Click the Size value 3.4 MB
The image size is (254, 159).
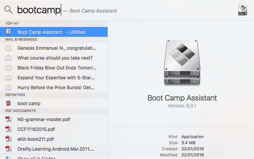[188, 143]
